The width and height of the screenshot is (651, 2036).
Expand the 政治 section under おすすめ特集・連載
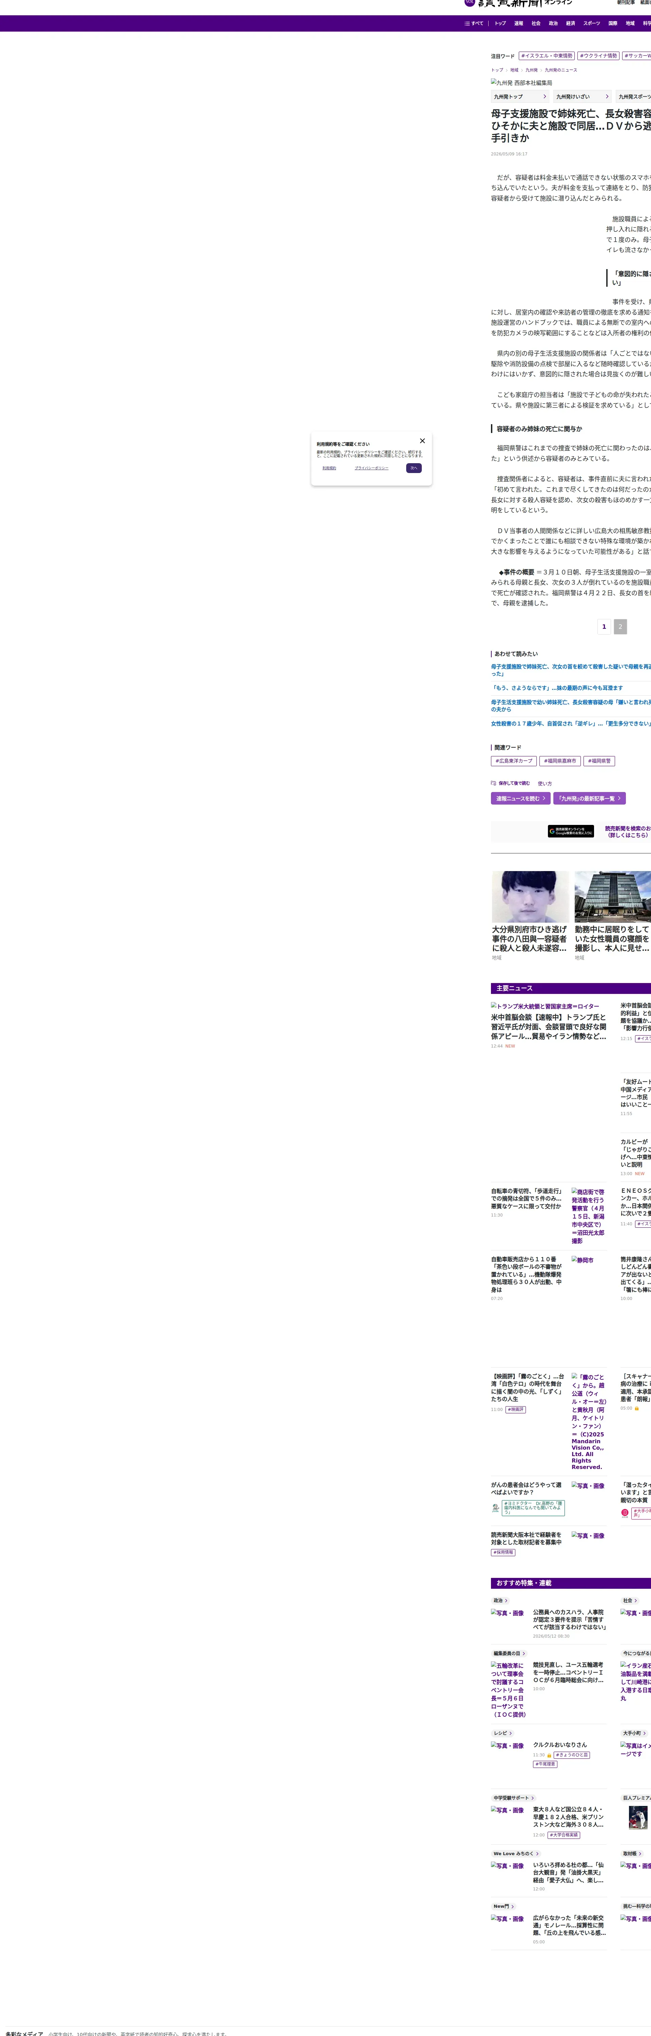click(500, 1601)
